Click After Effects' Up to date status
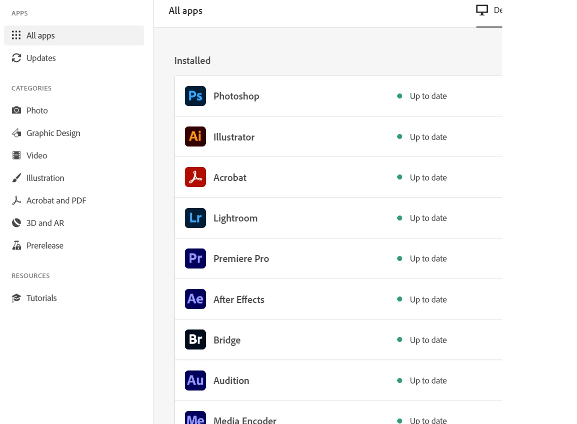The height and width of the screenshot is (424, 577). click(422, 299)
